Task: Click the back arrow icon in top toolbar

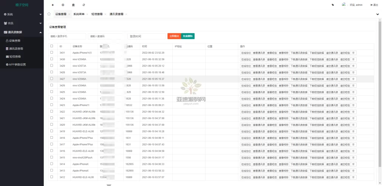Action: (x=53, y=5)
